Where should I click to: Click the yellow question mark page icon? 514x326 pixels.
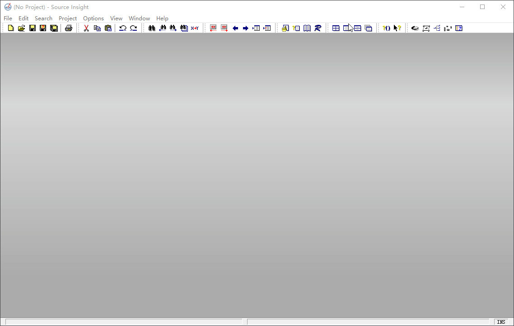(296, 28)
